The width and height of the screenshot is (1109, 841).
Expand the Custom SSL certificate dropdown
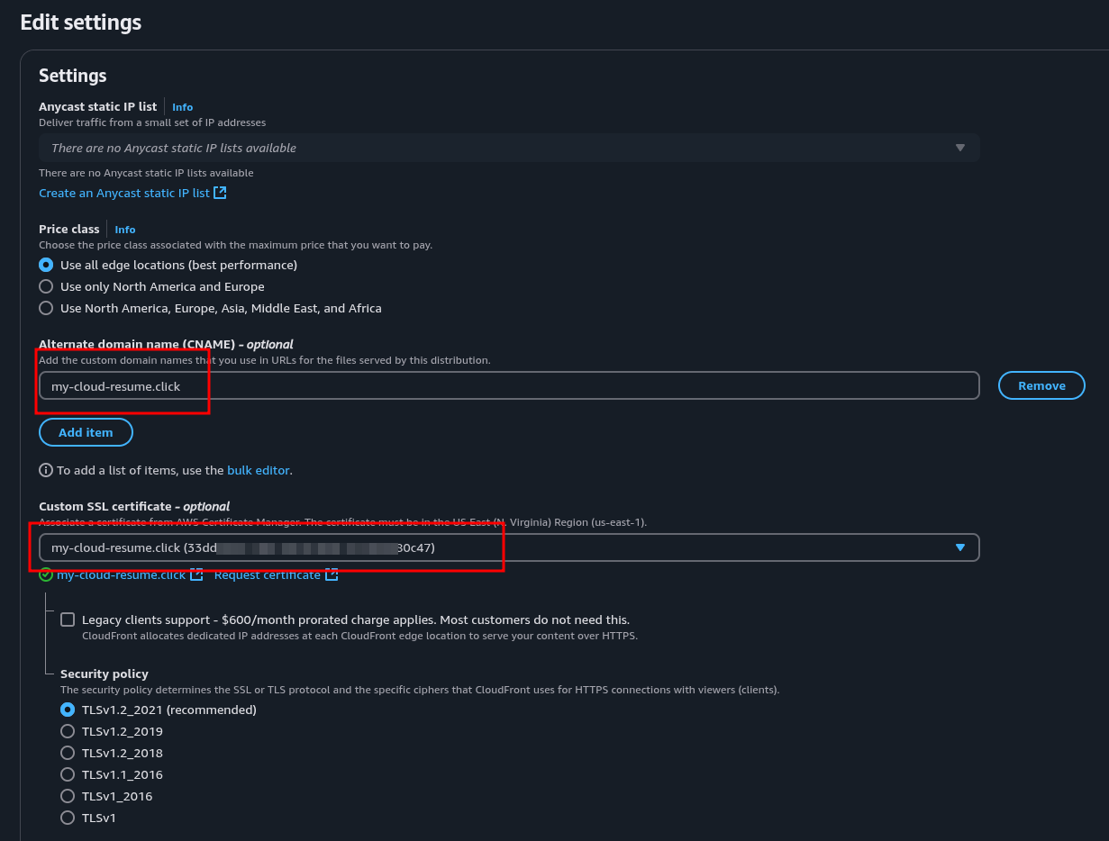tap(959, 547)
